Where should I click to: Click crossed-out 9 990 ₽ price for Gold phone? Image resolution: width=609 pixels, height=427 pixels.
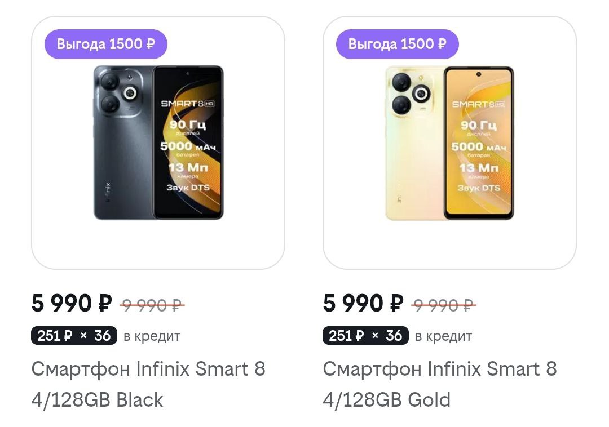tap(444, 305)
